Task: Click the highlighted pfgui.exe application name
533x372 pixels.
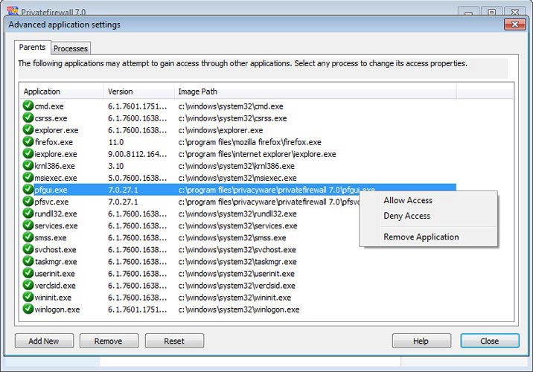Action: click(x=51, y=190)
